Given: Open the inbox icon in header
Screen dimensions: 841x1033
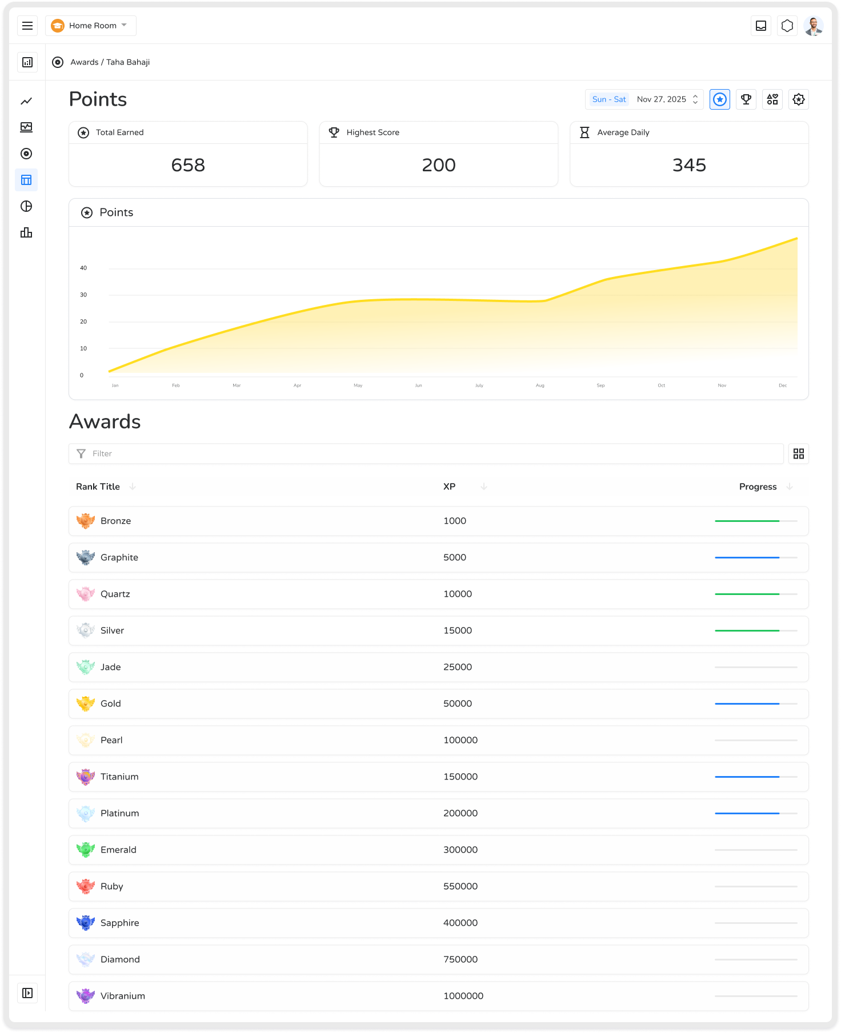Looking at the screenshot, I should pos(761,26).
